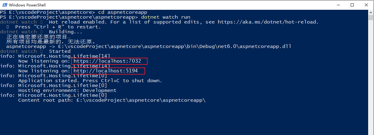Close the Windows PowerShell window
Viewport: 374px width, 135px height.
[x=366, y=5]
